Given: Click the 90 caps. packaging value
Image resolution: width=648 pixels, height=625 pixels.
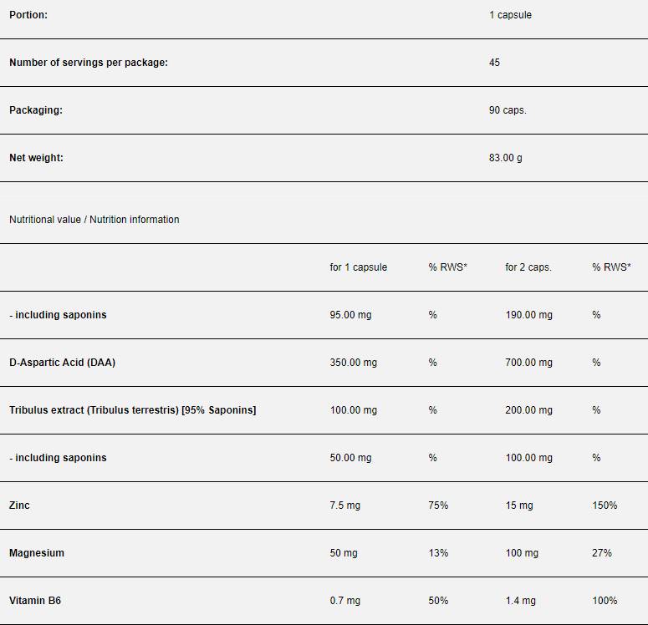Looking at the screenshot, I should click(x=508, y=110).
